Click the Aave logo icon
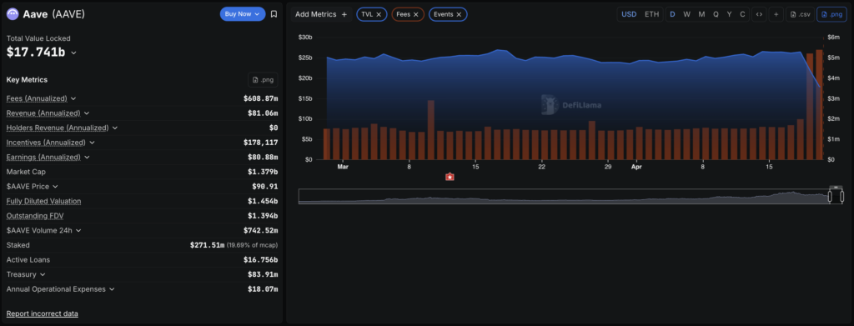This screenshot has height=326, width=854. 13,14
